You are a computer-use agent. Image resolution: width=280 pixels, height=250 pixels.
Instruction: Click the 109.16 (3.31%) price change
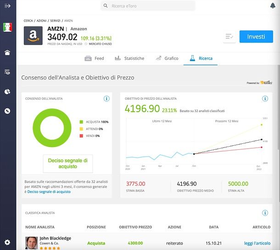96,38
